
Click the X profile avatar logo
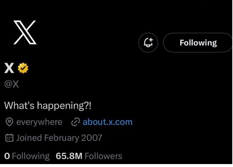[25, 33]
